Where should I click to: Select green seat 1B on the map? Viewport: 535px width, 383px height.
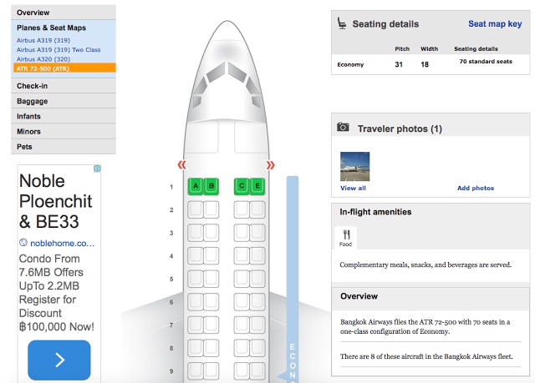211,186
